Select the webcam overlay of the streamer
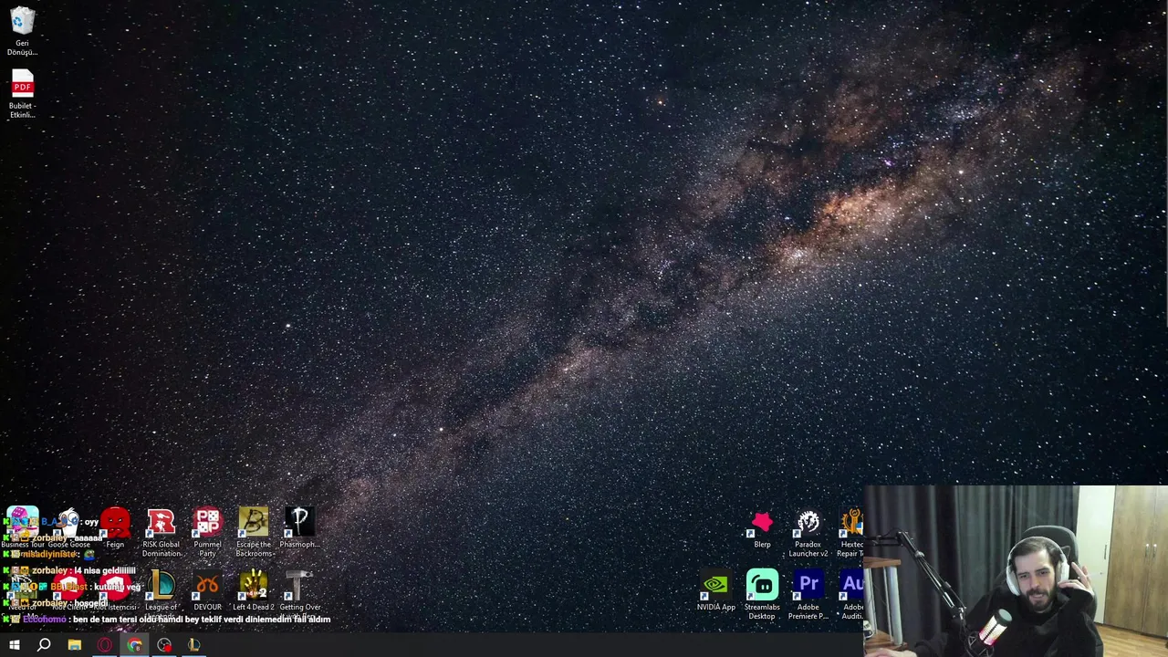This screenshot has height=657, width=1168. (1016, 571)
